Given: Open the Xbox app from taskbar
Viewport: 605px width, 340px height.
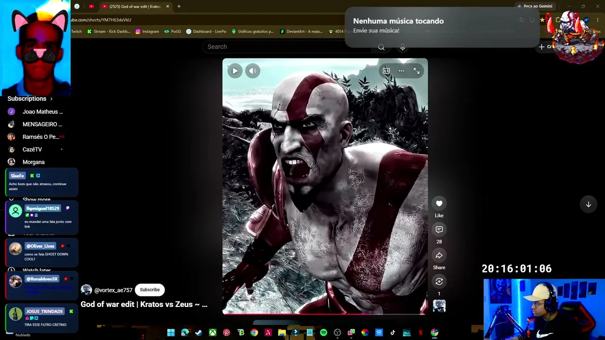Looking at the screenshot, I should click(x=213, y=332).
